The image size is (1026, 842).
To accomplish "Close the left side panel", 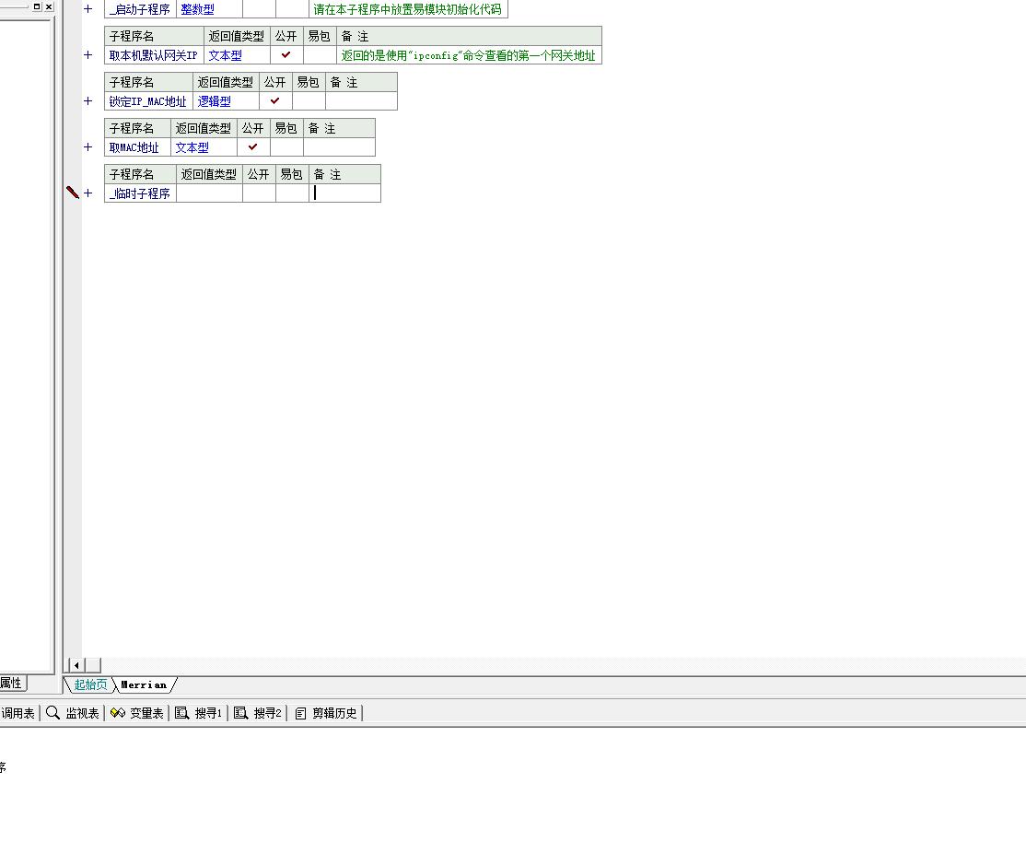I will click(49, 6).
